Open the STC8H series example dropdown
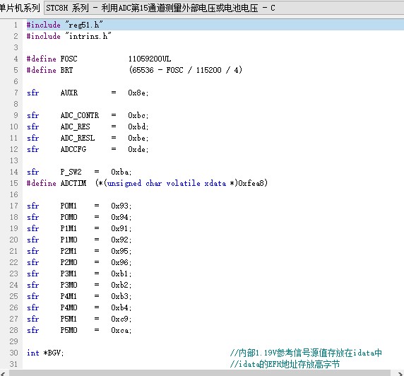 [224, 8]
